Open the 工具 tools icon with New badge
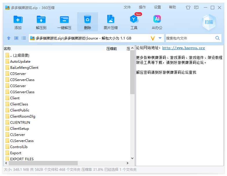Screen dimensions: 227x176 [134, 19]
